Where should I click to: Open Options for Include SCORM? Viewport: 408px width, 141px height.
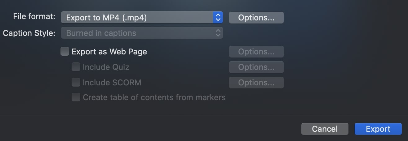tap(256, 83)
